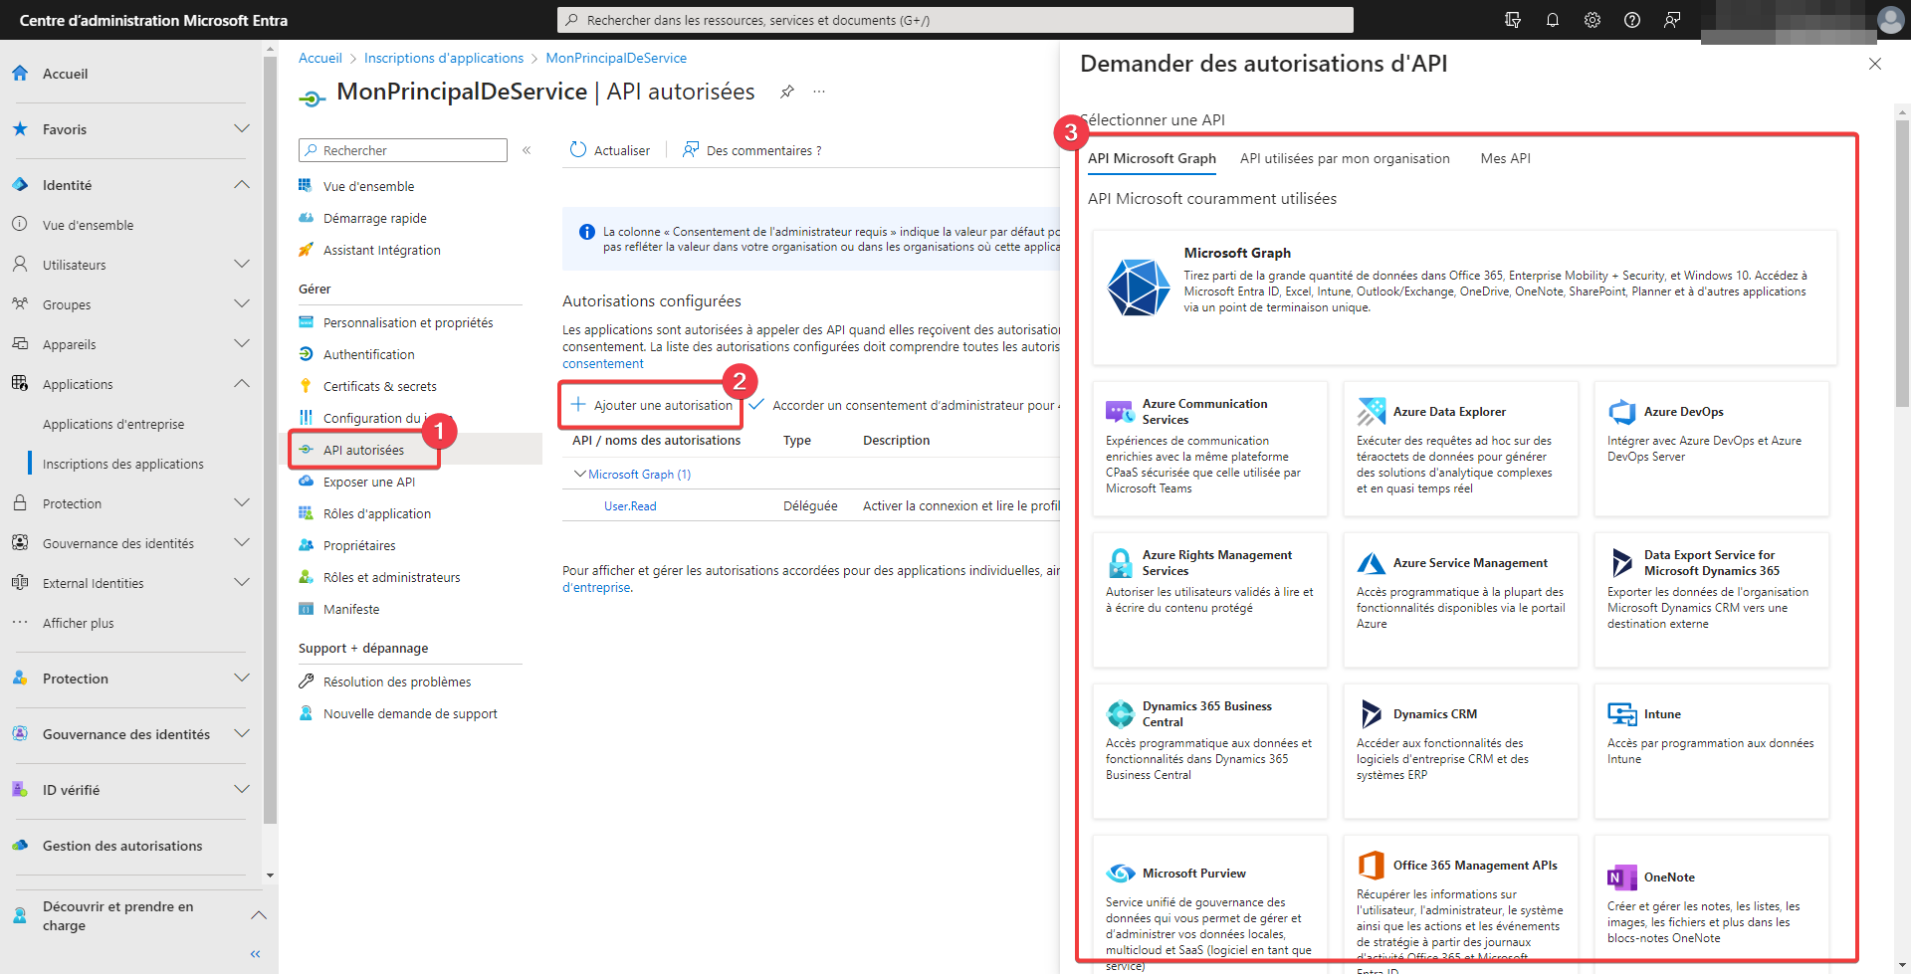Switch to the API Microsoft Graph tab
1911x974 pixels.
pyautogui.click(x=1152, y=158)
